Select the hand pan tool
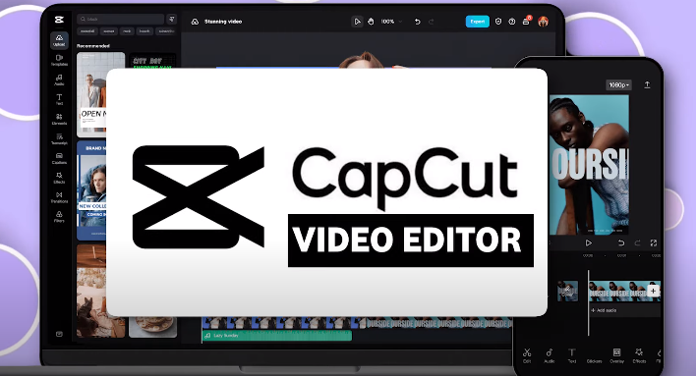 tap(371, 22)
